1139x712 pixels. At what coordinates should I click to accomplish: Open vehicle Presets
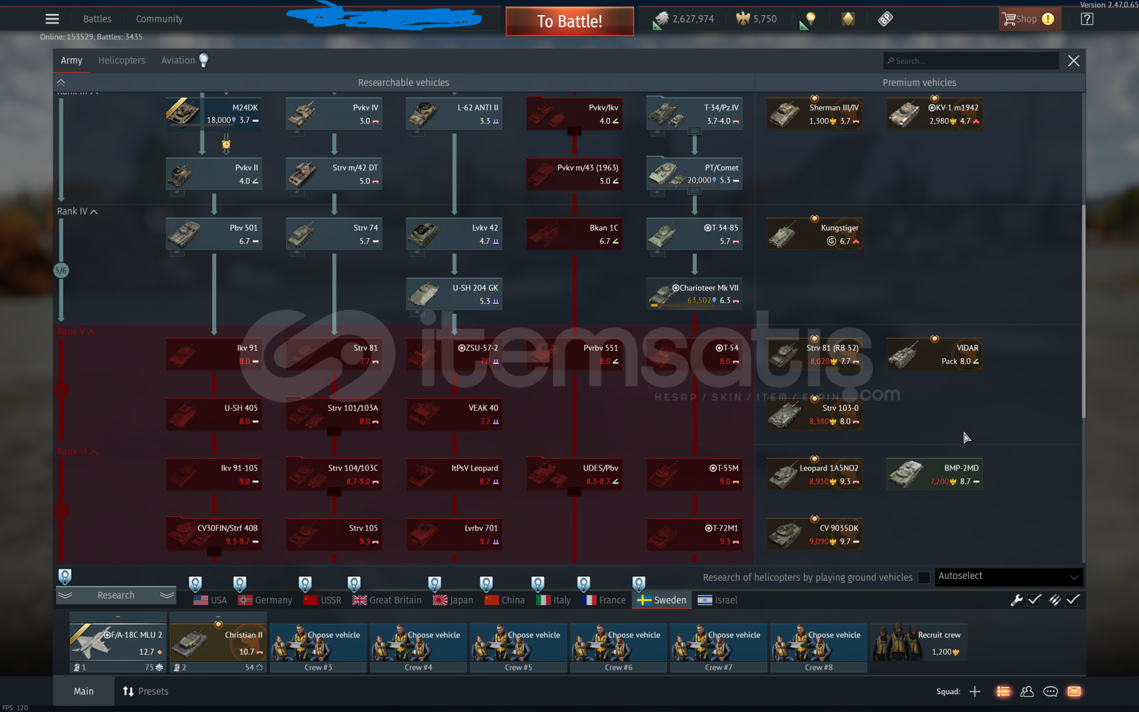[146, 691]
